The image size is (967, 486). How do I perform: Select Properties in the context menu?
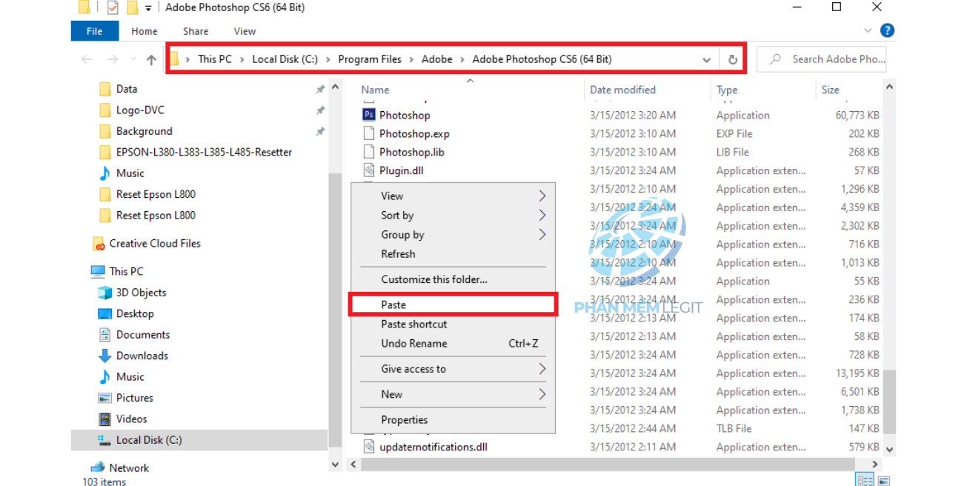click(405, 419)
